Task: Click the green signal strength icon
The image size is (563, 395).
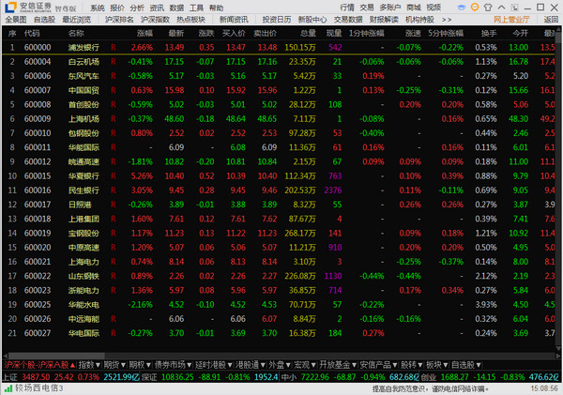Action: pos(8,388)
